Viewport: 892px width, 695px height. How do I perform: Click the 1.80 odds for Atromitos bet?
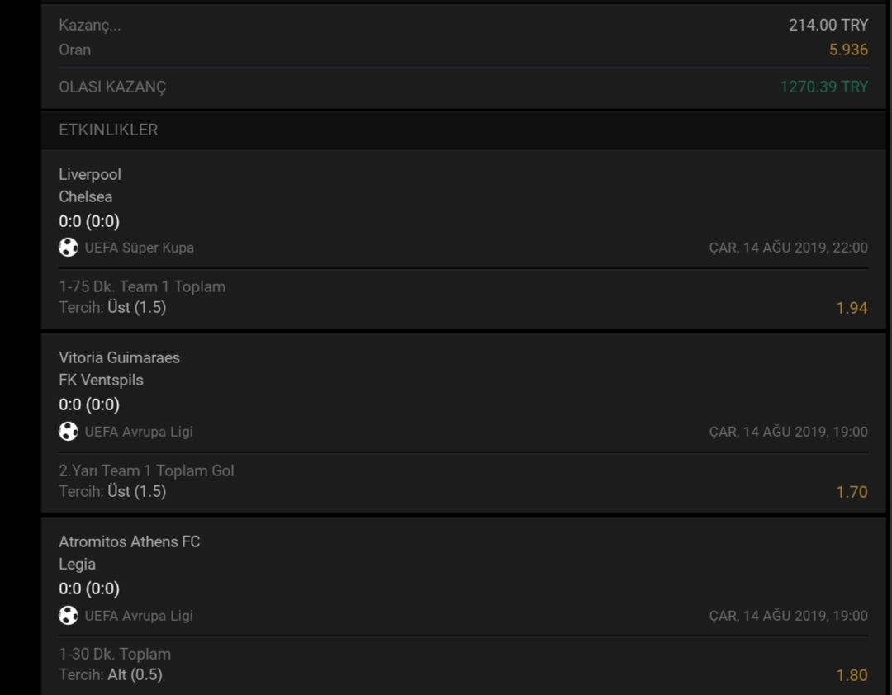point(852,675)
